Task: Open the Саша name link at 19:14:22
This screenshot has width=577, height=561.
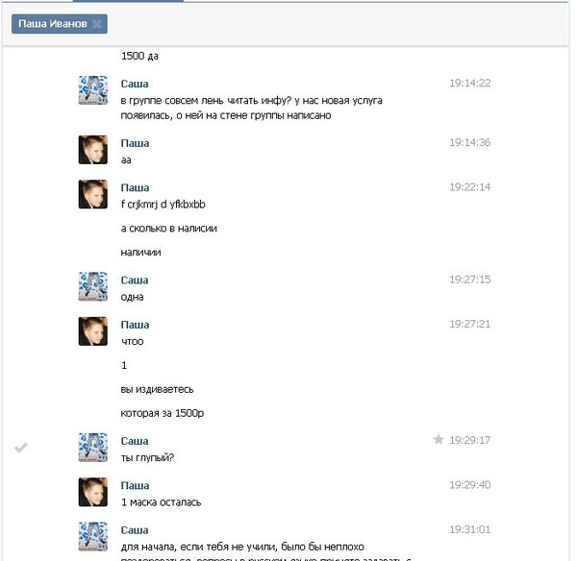Action: [135, 84]
